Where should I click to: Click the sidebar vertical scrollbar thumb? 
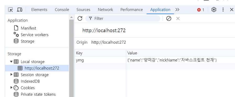coord(72,58)
